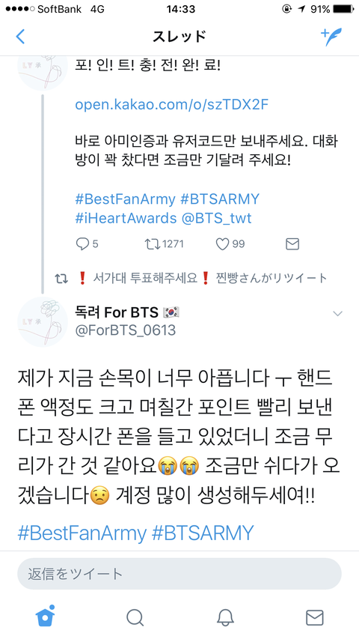Viewport: 359px width, 639px height.
Task: Compose a new tweet with the feather icon
Action: [x=331, y=37]
